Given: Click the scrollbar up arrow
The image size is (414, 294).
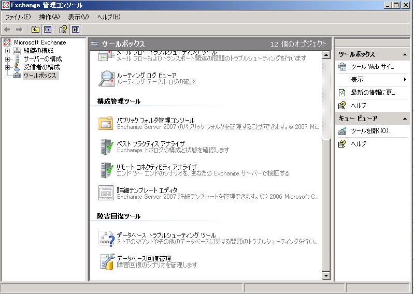Looking at the screenshot, I should (326, 55).
